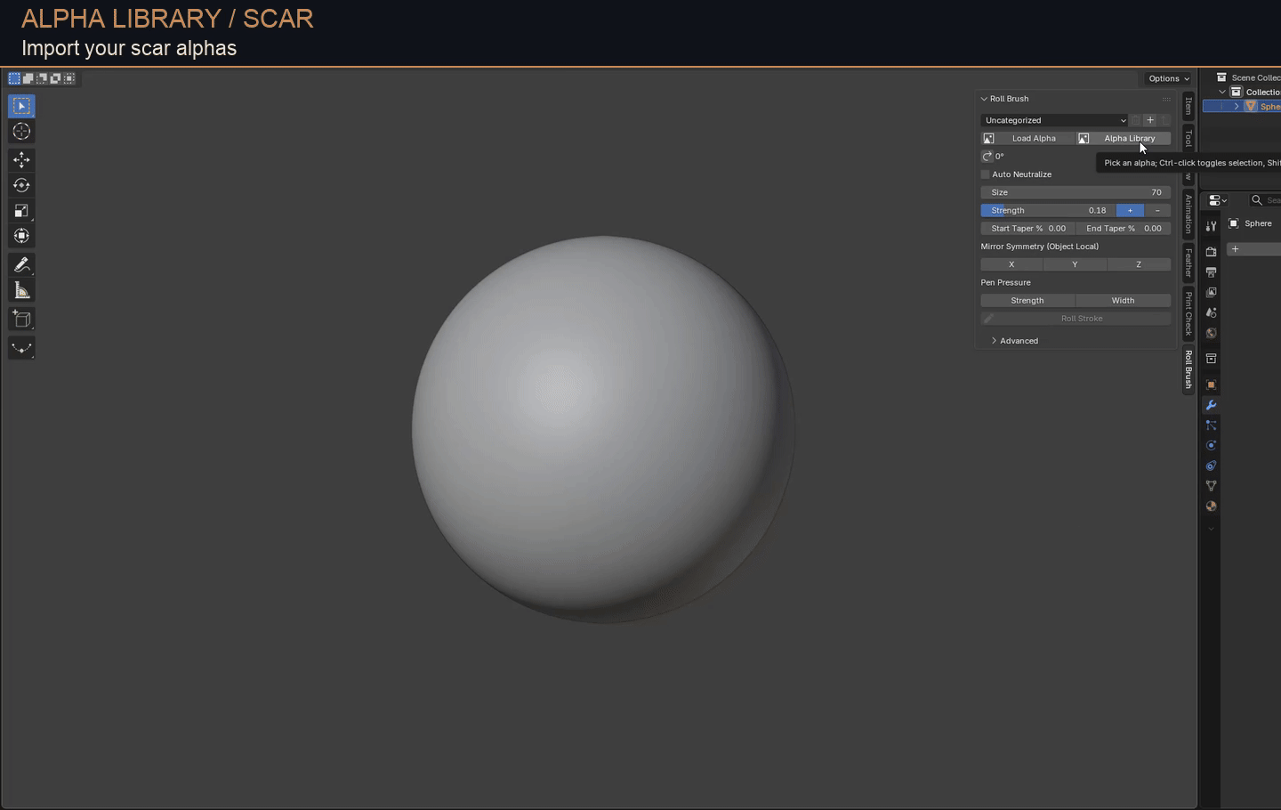Image resolution: width=1281 pixels, height=810 pixels.
Task: Open the World properties tab icon
Action: tap(1211, 334)
